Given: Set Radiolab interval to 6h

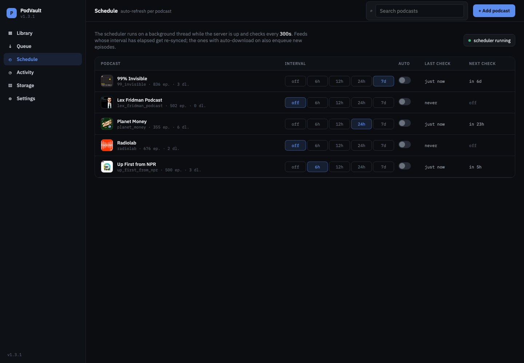Looking at the screenshot, I should coord(317,146).
